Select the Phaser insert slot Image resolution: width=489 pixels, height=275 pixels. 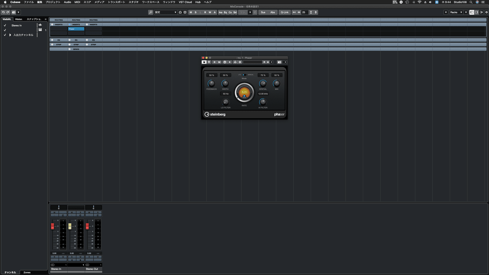(76, 29)
